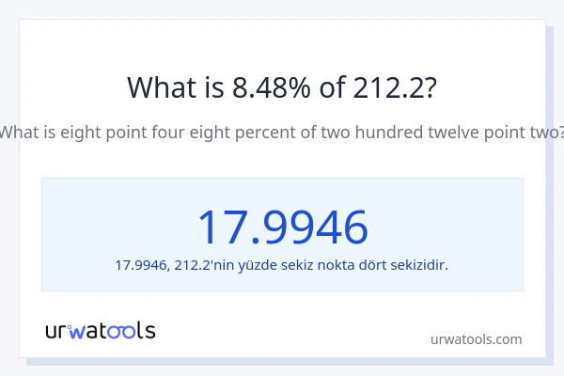Click the words 'What is' in the heading
Viewport: 564px width, 376px height.
click(175, 87)
